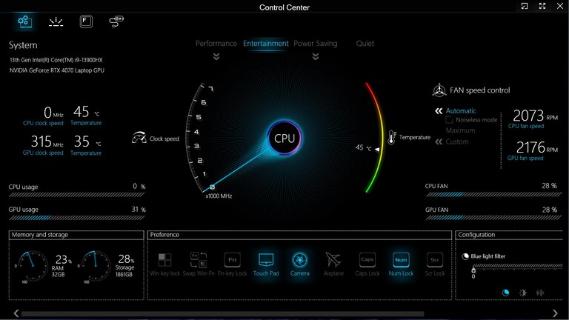Viewport: 569px width, 320px height.
Task: Click the CPU fan speed label
Action: click(526, 126)
